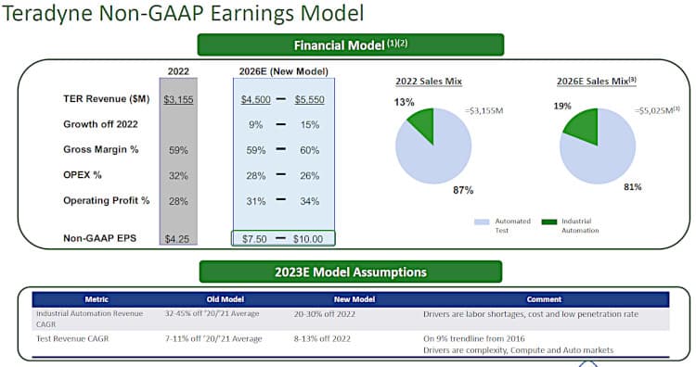
Task: Click the '2022' column heading
Action: tap(178, 71)
